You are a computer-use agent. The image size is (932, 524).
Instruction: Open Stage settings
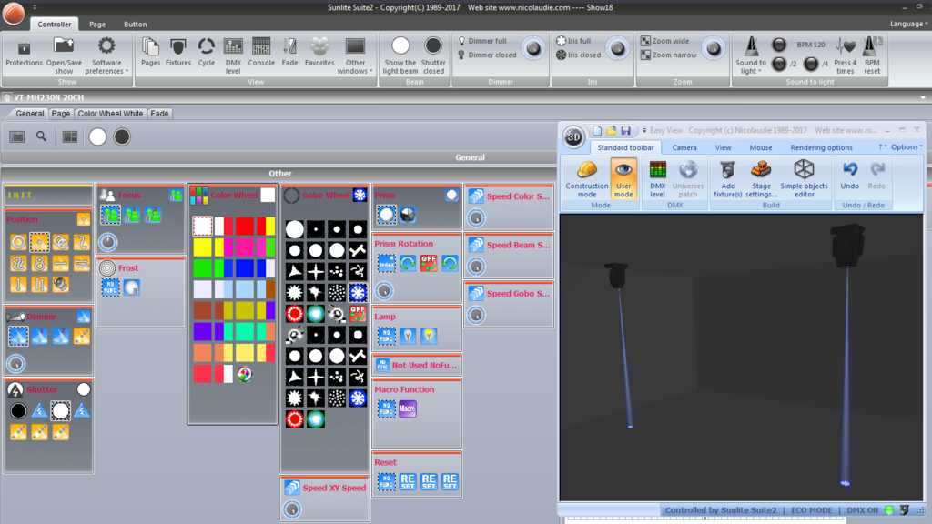[761, 179]
